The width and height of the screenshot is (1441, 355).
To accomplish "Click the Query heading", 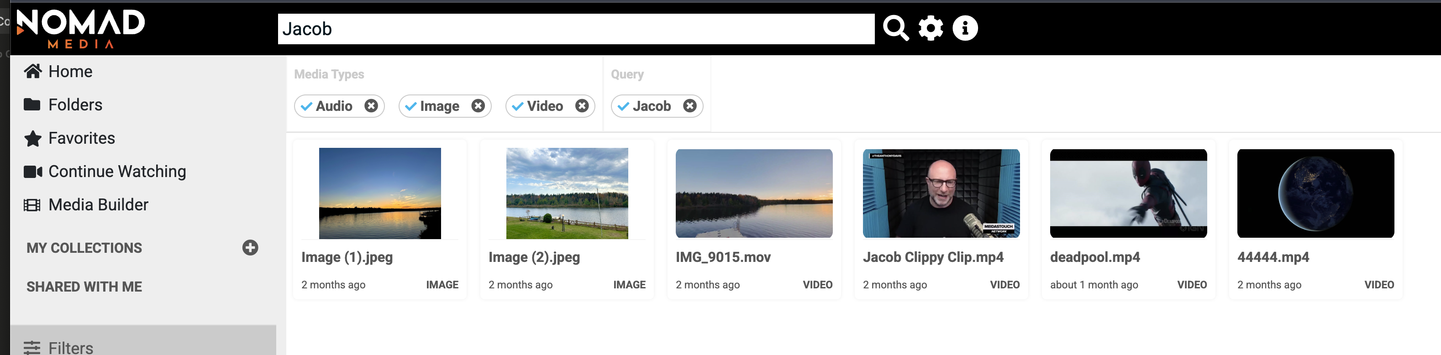I will click(627, 74).
